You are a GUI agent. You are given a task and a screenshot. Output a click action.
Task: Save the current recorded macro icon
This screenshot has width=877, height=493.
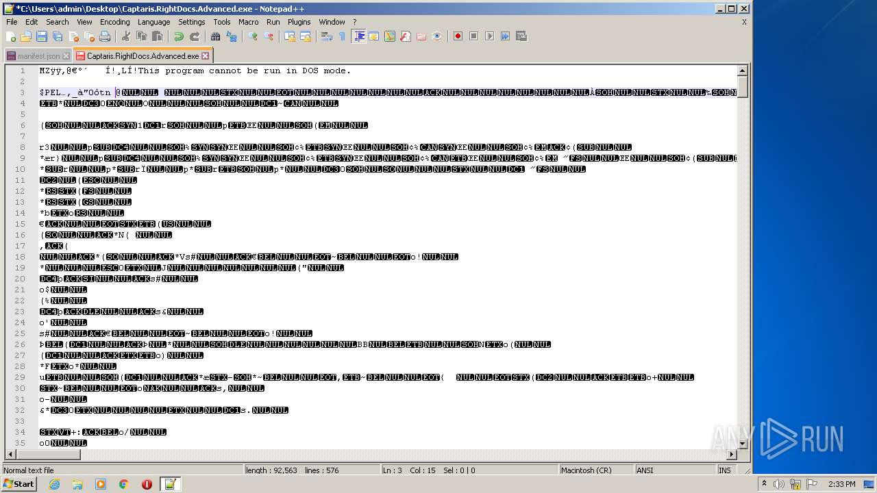(521, 36)
